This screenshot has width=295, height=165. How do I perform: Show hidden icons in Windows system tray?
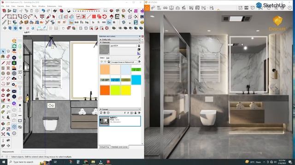(x=264, y=162)
